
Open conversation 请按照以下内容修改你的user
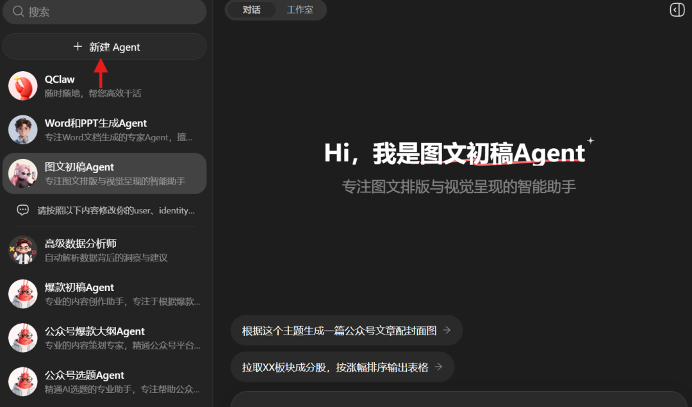tap(104, 210)
